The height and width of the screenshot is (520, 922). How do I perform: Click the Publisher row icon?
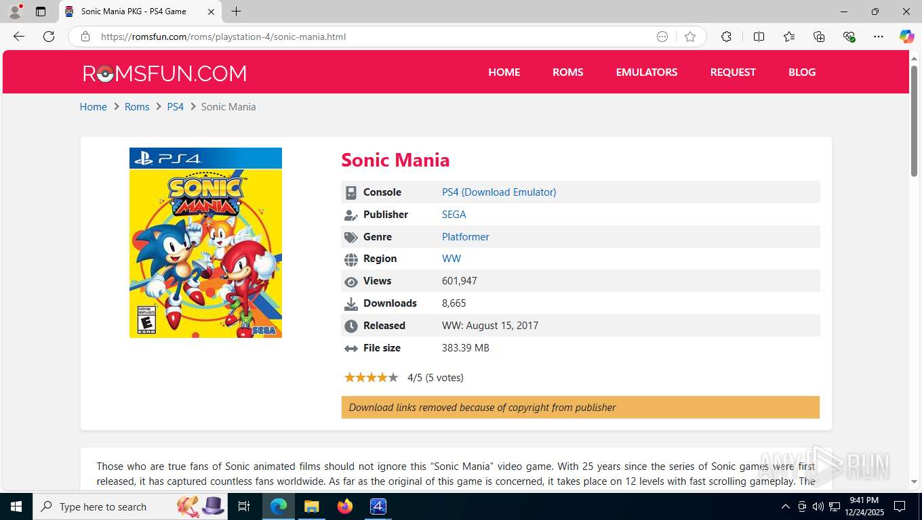tap(350, 215)
